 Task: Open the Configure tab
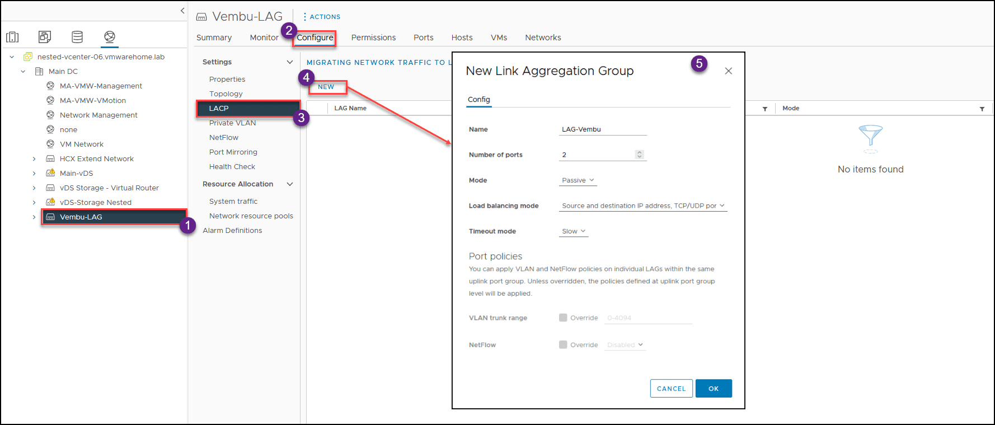pos(315,38)
